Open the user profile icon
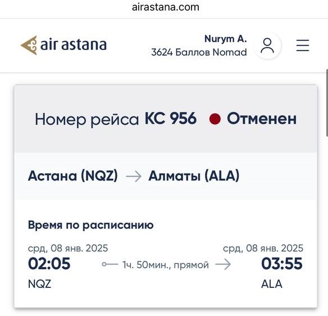This screenshot has height=316, width=328. click(267, 46)
